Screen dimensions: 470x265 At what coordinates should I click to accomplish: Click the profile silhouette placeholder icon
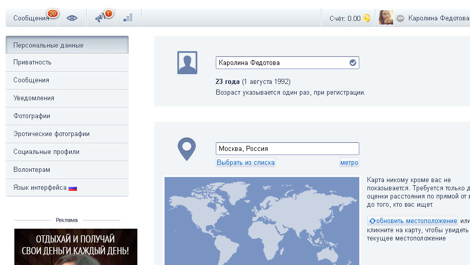pos(188,62)
